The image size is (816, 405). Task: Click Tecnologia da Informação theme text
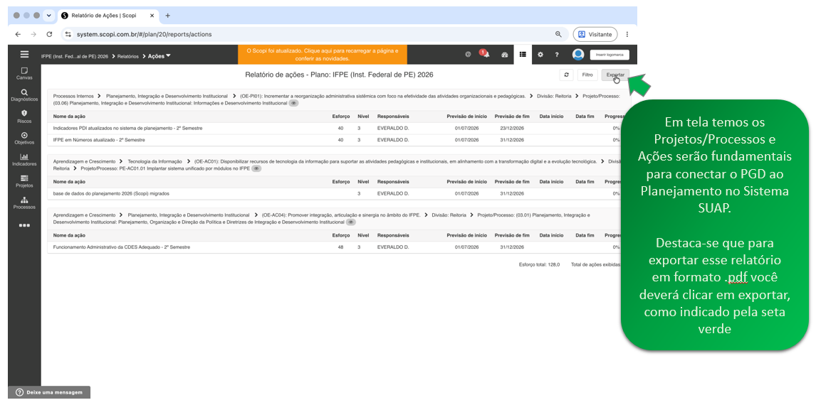(x=155, y=161)
